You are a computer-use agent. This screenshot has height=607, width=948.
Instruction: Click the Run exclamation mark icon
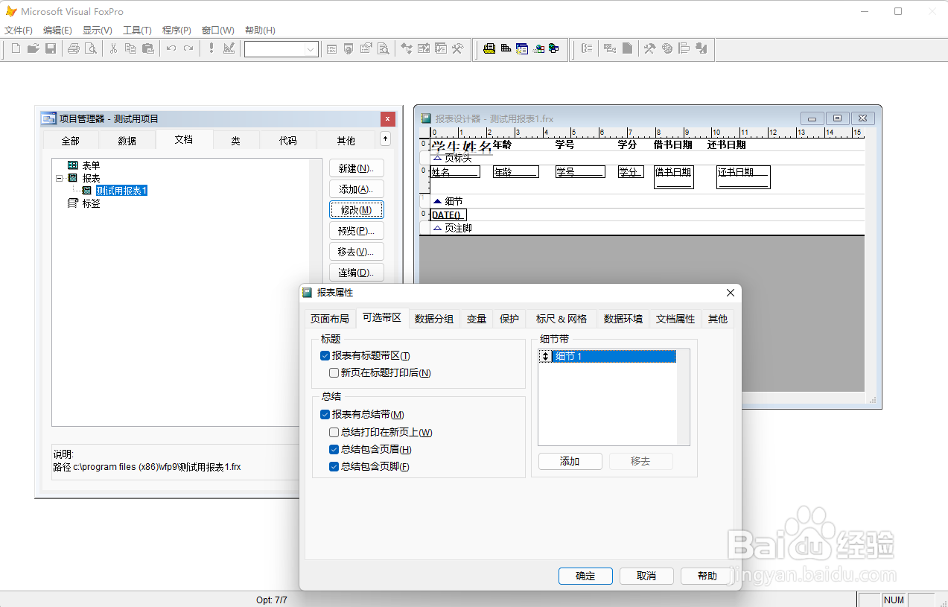pyautogui.click(x=211, y=48)
